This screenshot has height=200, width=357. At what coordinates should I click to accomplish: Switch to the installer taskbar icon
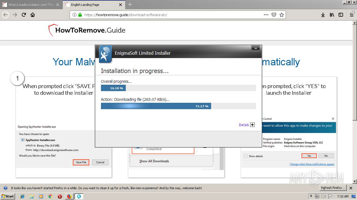click(x=79, y=196)
